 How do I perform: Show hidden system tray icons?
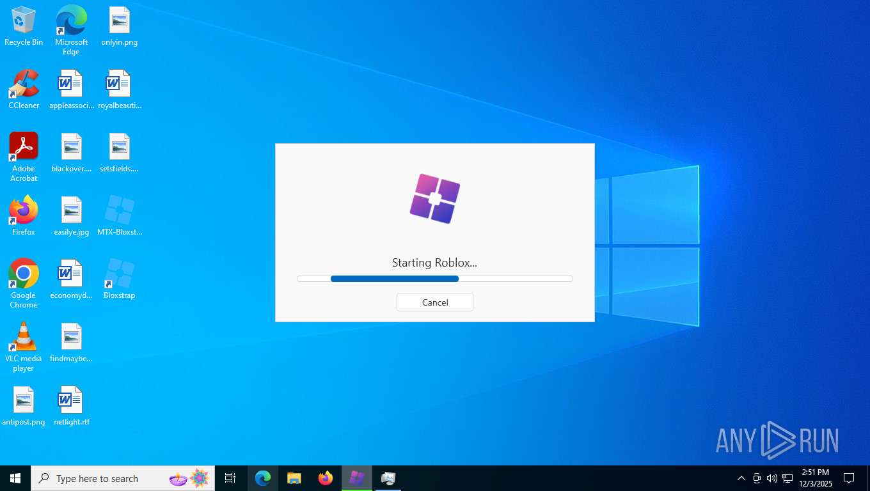pos(741,478)
